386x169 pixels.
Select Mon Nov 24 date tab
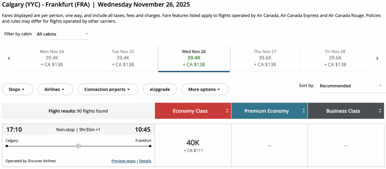click(x=52, y=58)
